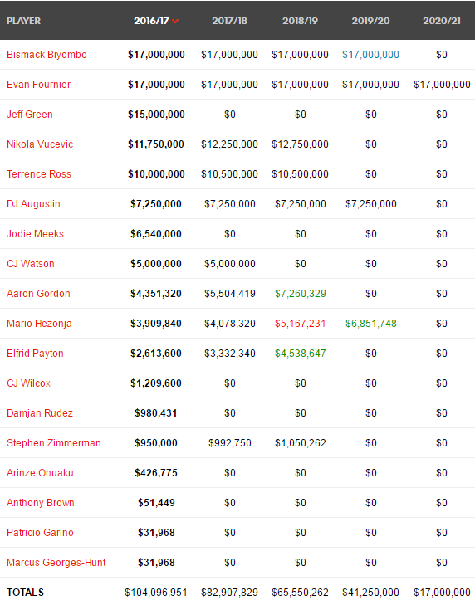
Task: Click the Marcus Georges-Hunt player link
Action: coord(56,563)
